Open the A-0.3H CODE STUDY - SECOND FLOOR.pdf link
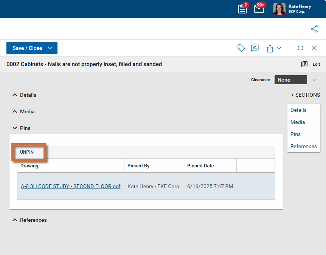The height and width of the screenshot is (255, 326). click(x=71, y=186)
